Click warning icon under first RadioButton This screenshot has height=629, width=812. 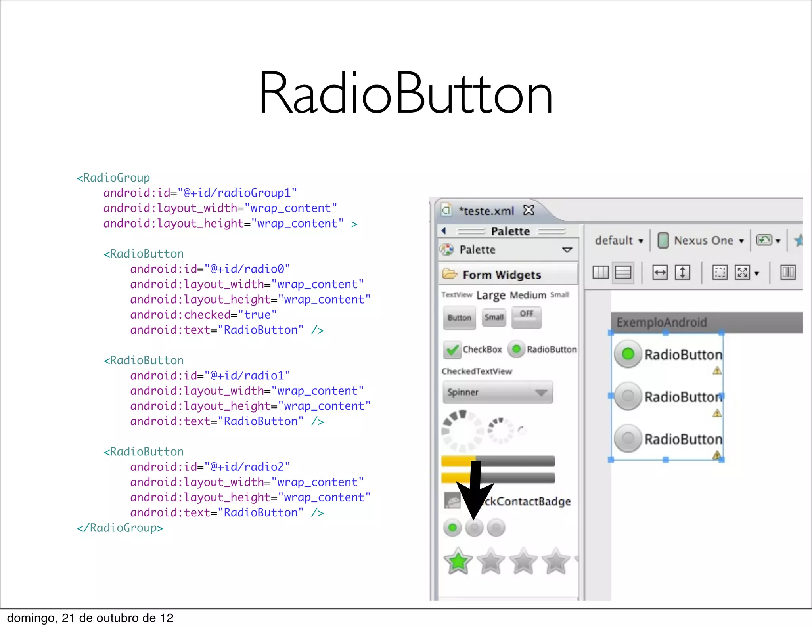[717, 371]
